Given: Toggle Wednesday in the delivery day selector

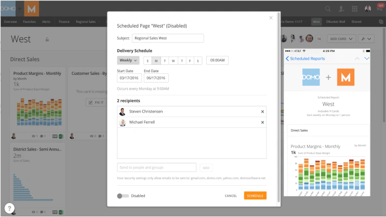Looking at the screenshot, I should pyautogui.click(x=174, y=61).
